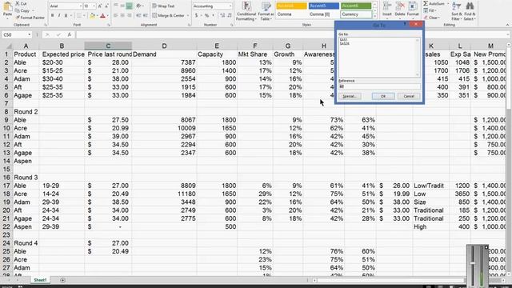Open the Arial font name dropdown
This screenshot has height=288, width=512.
pos(81,6)
